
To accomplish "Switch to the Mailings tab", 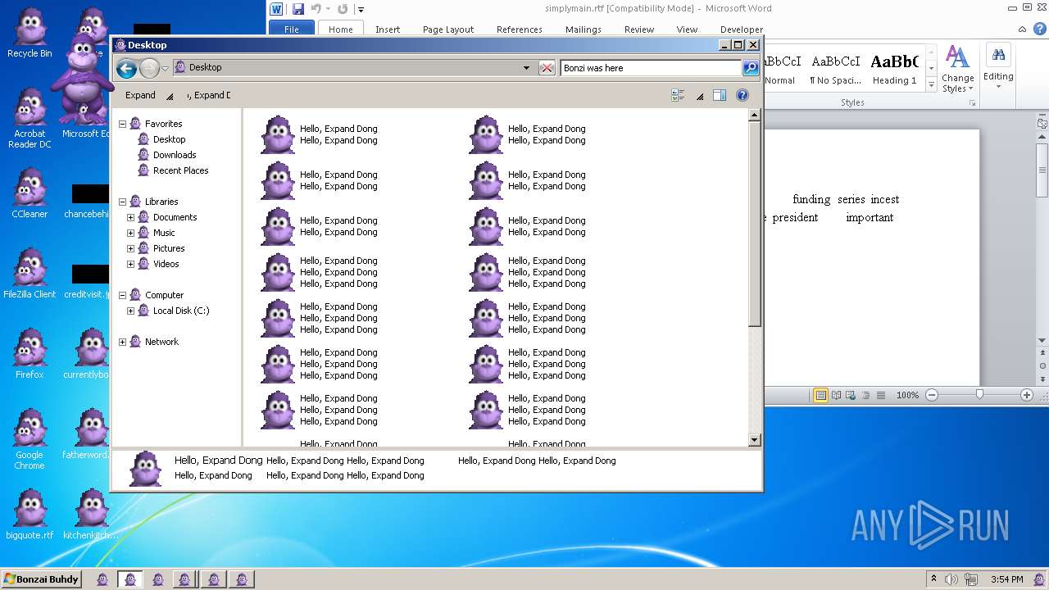I will coord(584,29).
